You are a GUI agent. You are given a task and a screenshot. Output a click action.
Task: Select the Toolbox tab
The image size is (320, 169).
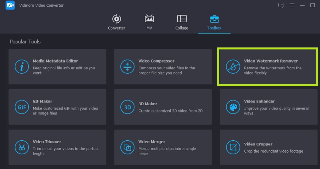click(214, 22)
